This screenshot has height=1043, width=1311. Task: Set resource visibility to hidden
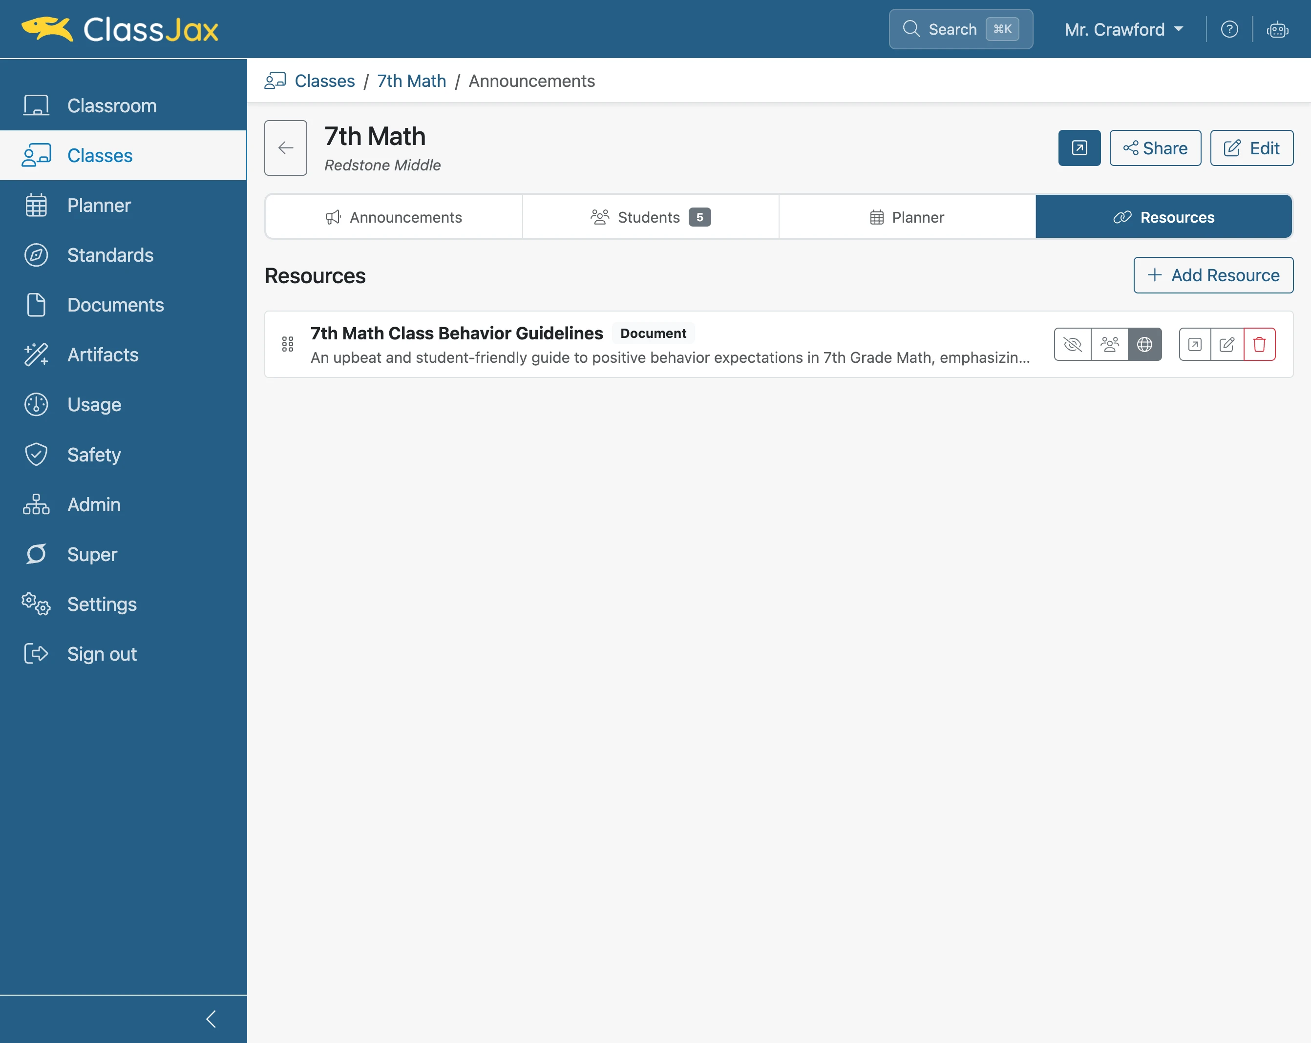pyautogui.click(x=1072, y=344)
